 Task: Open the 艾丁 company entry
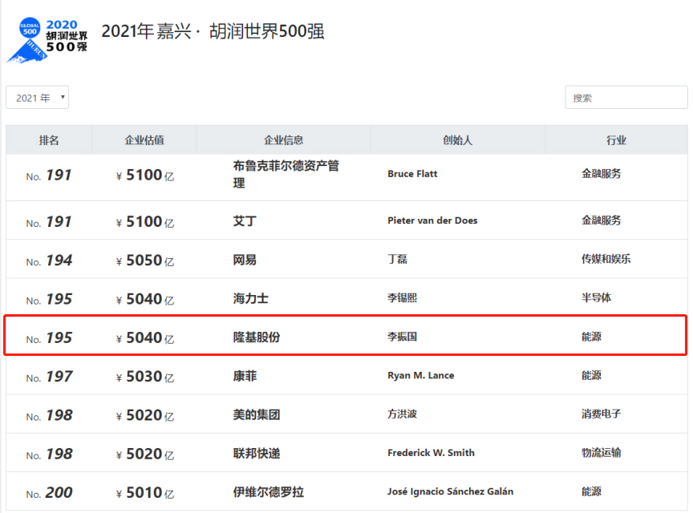pos(245,220)
